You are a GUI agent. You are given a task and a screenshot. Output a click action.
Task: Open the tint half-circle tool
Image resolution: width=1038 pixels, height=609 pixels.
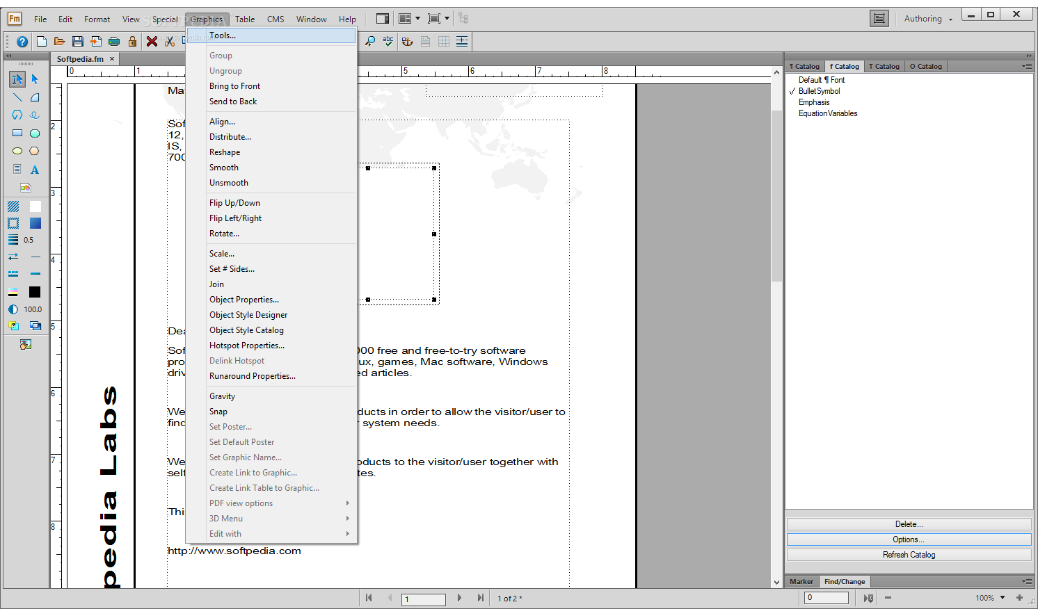[13, 309]
